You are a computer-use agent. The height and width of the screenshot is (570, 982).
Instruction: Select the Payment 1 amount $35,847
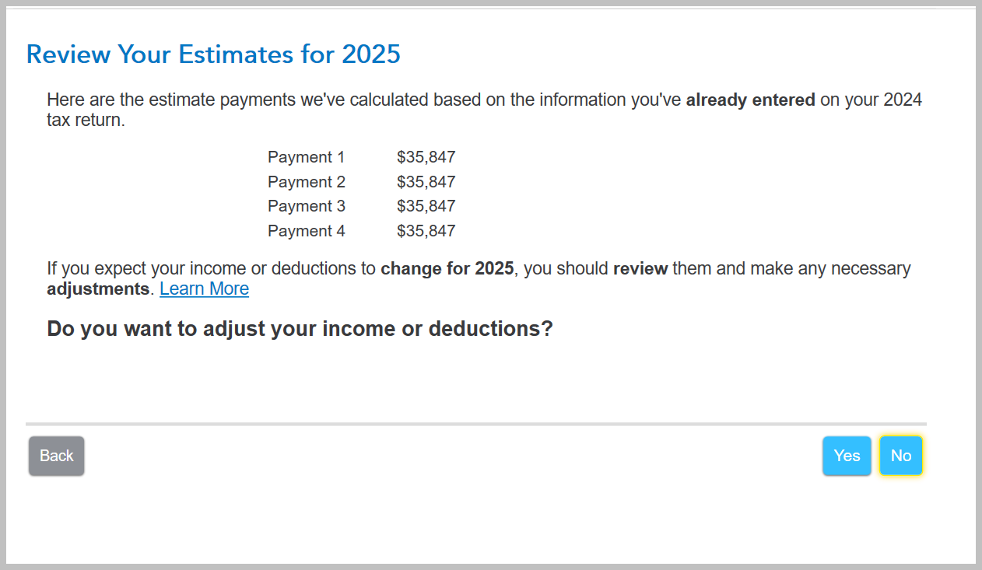426,157
